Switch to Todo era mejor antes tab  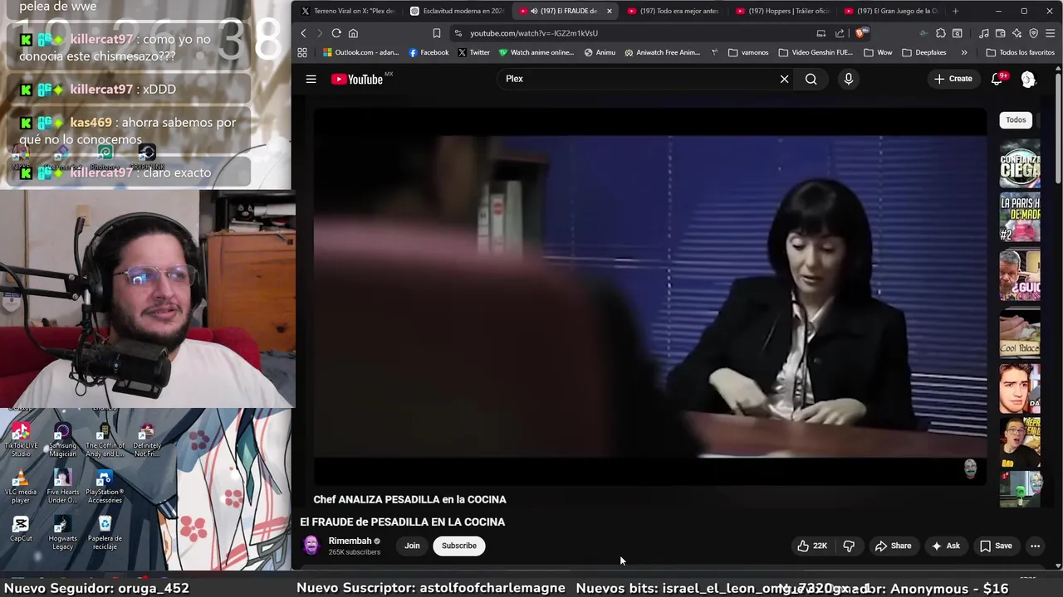[x=674, y=11]
